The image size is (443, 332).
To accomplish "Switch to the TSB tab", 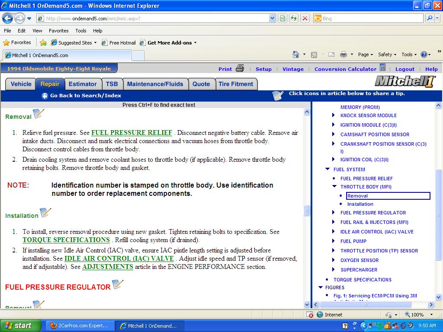I will [112, 84].
